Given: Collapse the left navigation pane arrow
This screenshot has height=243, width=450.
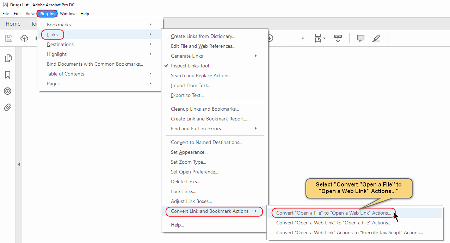Looking at the screenshot, I should tap(19, 164).
